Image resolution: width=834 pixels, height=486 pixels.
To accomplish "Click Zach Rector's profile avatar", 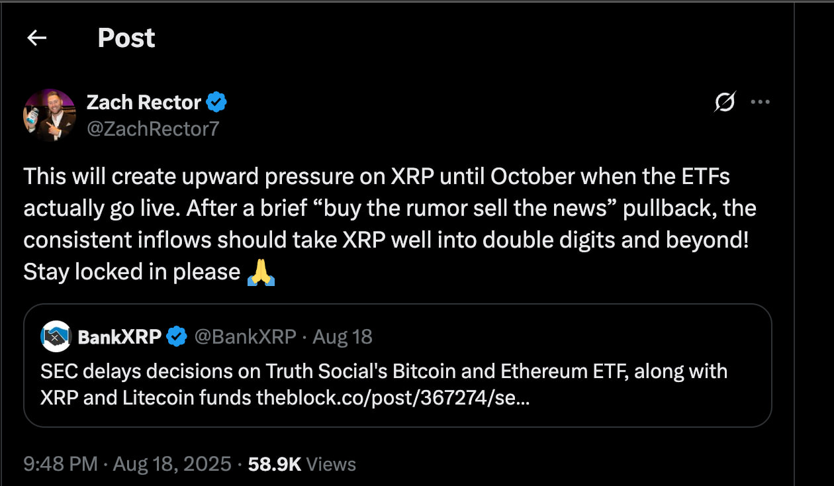I will click(50, 115).
